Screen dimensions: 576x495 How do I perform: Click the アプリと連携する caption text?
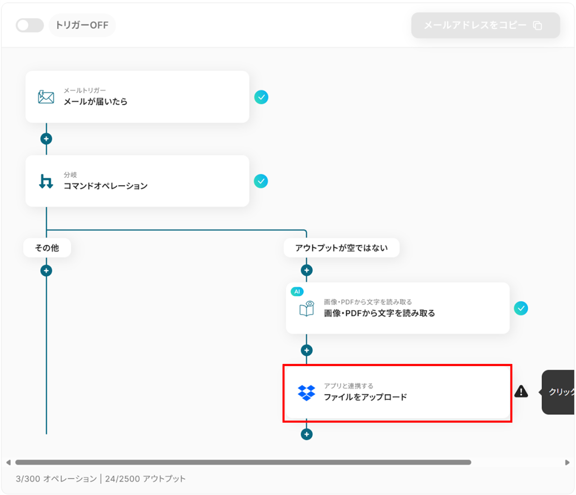click(x=348, y=386)
